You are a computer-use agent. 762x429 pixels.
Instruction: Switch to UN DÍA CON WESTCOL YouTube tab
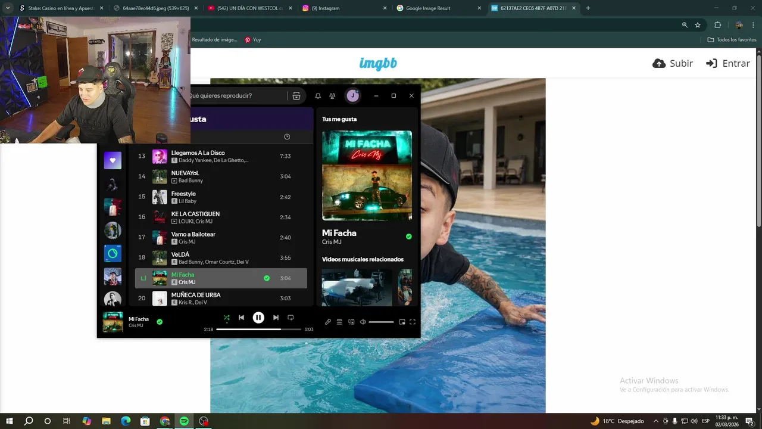point(249,8)
